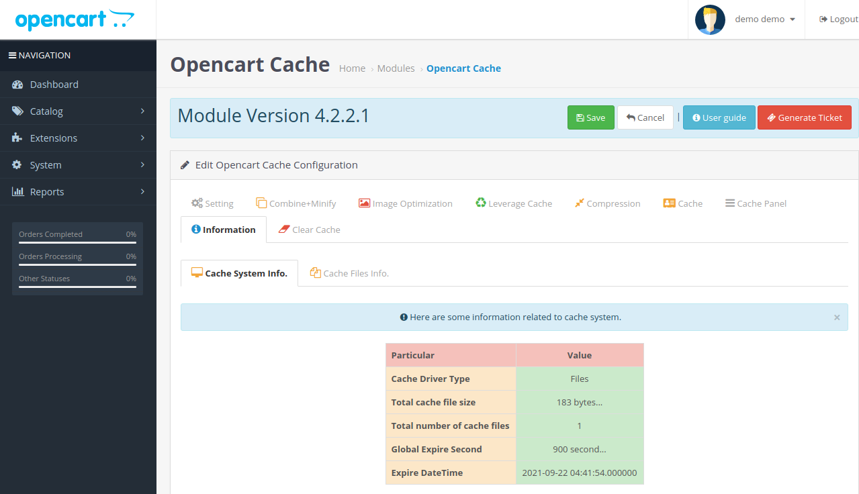
Task: Open the Compression settings
Action: click(607, 203)
